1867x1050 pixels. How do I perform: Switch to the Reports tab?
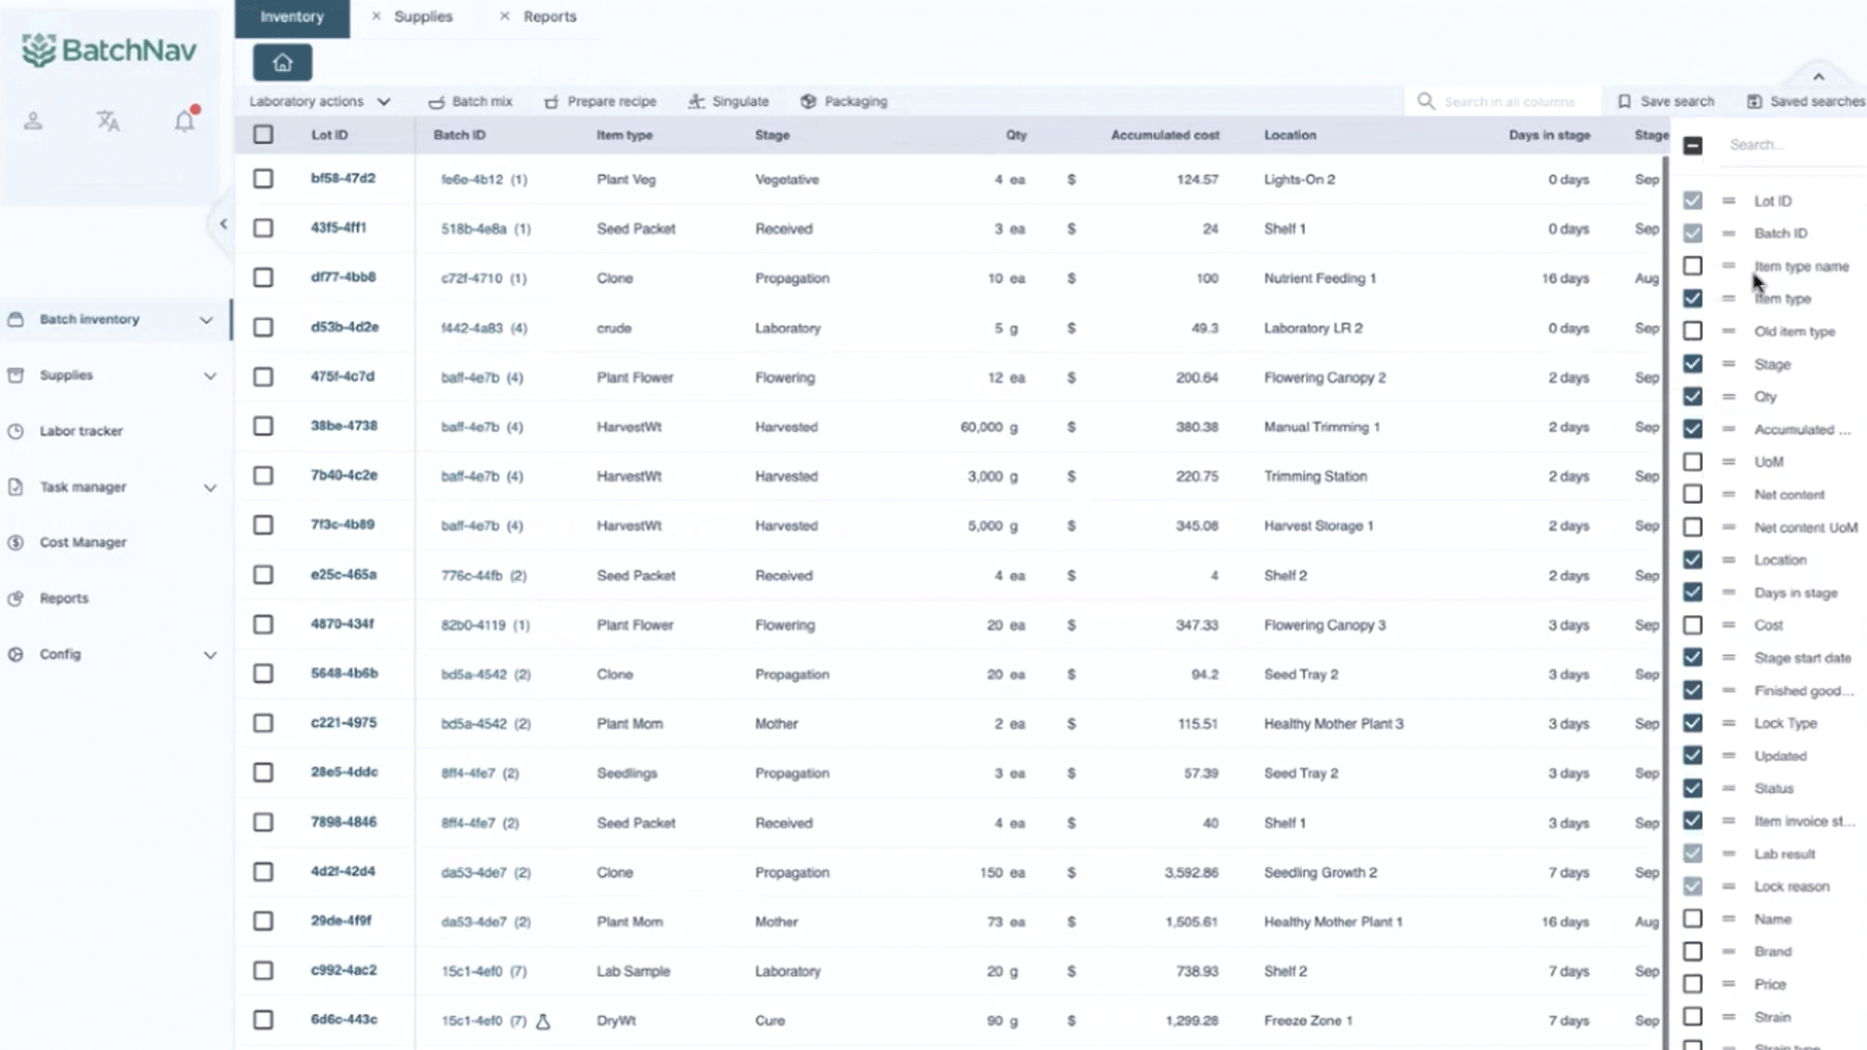point(549,17)
